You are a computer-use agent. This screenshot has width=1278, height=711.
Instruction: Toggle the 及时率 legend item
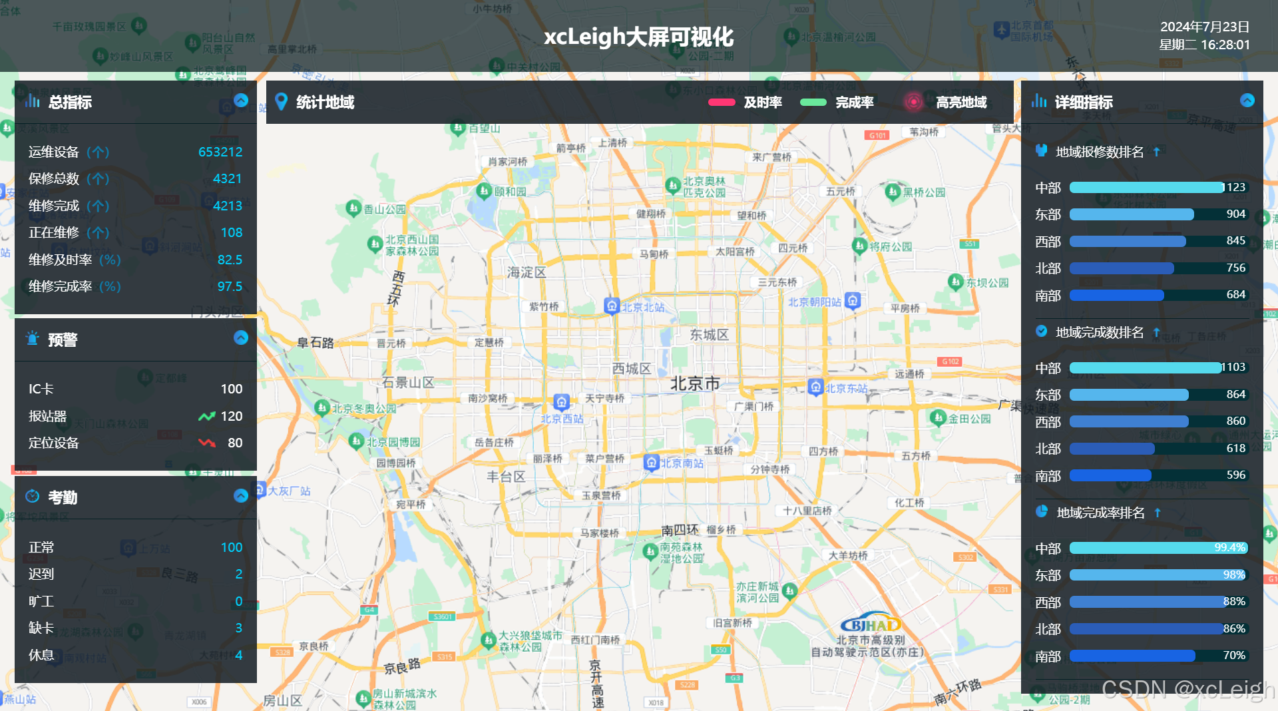745,103
